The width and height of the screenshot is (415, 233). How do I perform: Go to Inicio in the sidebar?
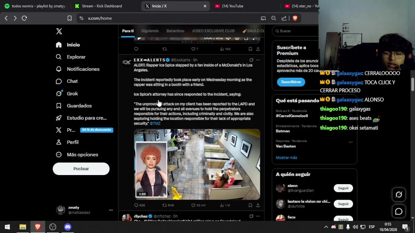[68, 45]
